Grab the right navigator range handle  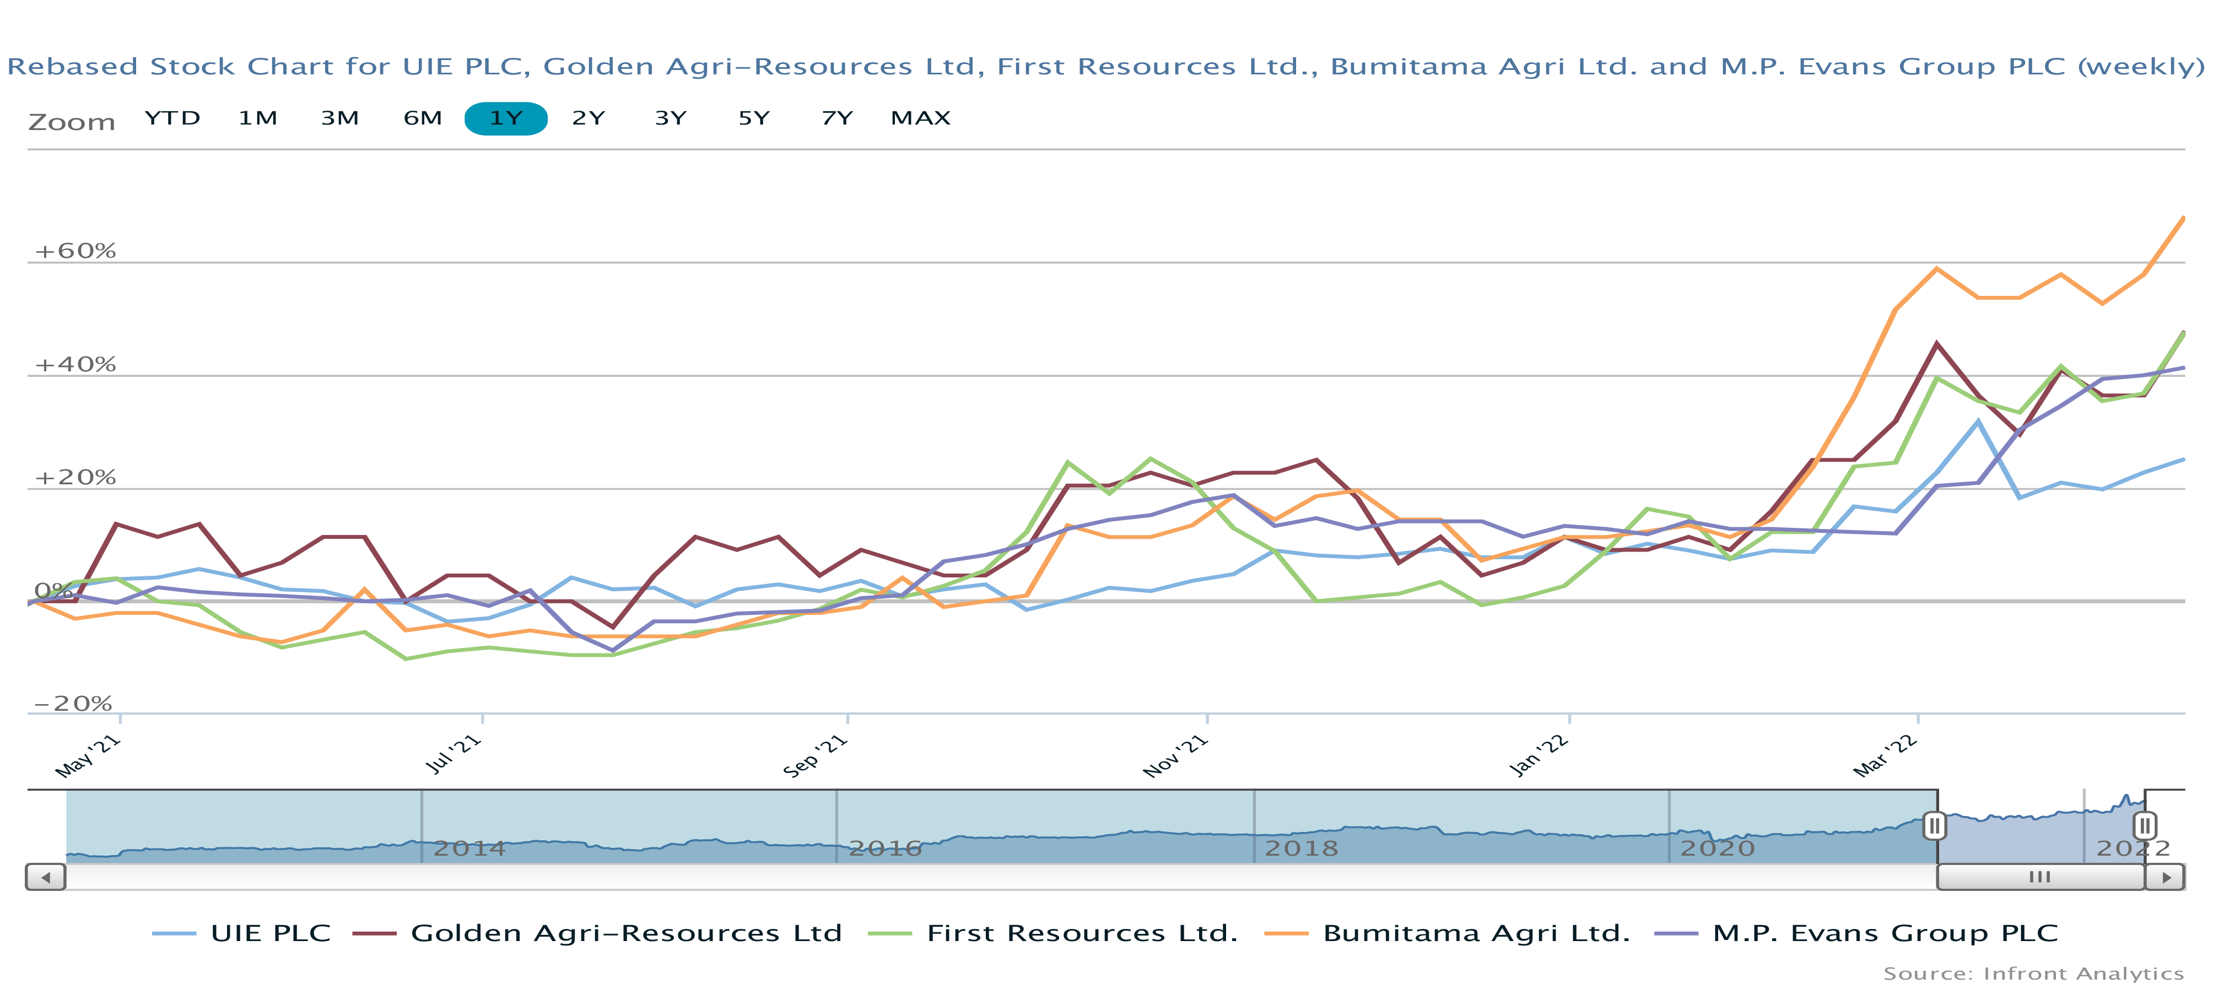click(x=2144, y=826)
